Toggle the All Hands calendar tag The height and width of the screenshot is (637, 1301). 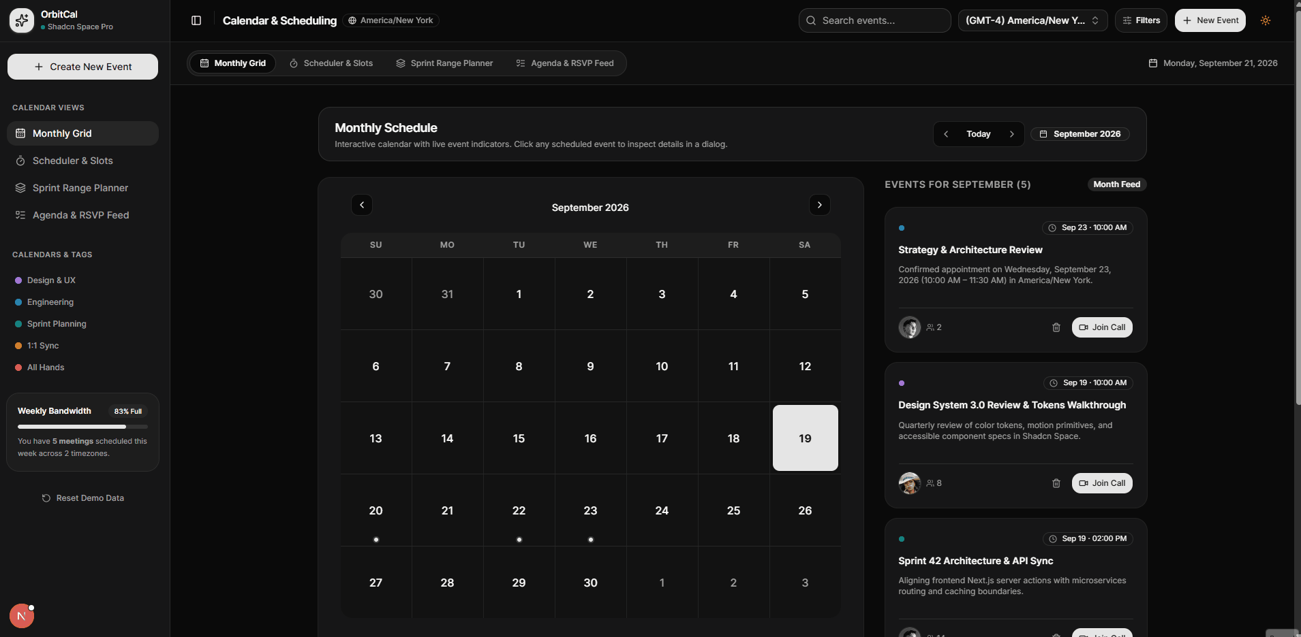40,367
